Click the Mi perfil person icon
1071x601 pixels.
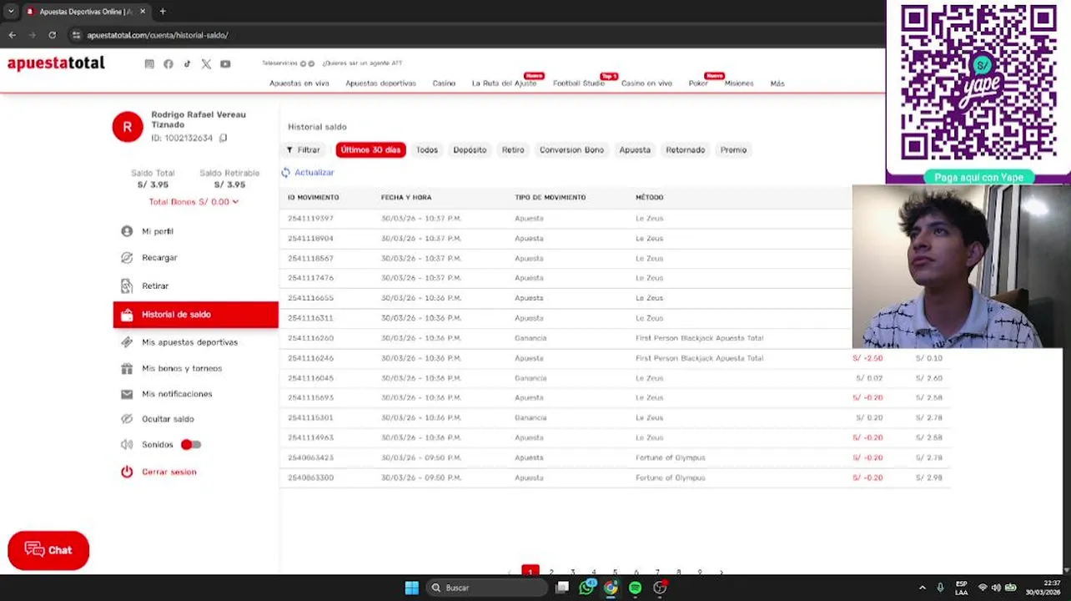tap(127, 231)
